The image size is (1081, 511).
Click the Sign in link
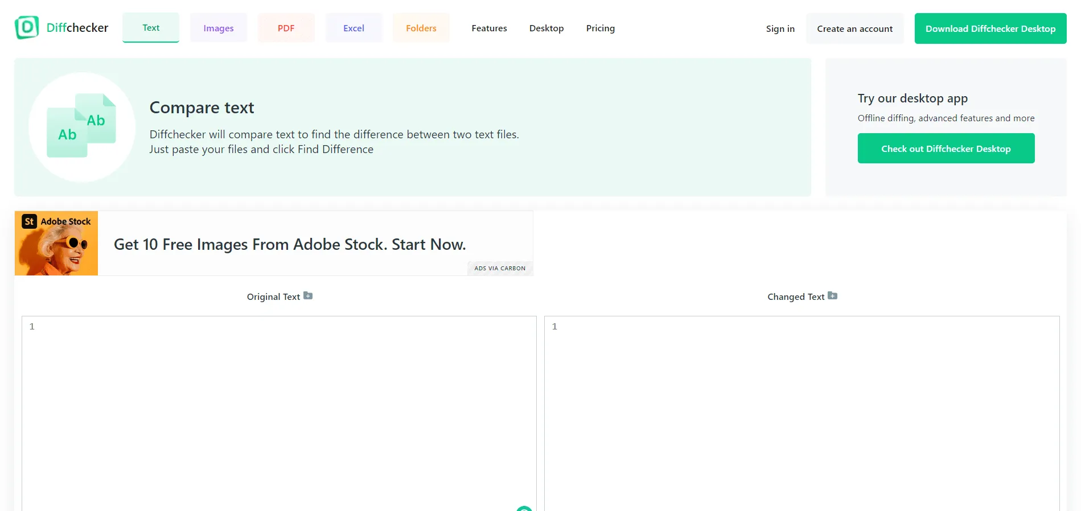click(x=780, y=28)
